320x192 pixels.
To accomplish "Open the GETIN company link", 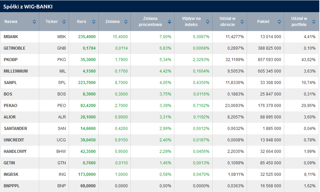I will [9, 163].
